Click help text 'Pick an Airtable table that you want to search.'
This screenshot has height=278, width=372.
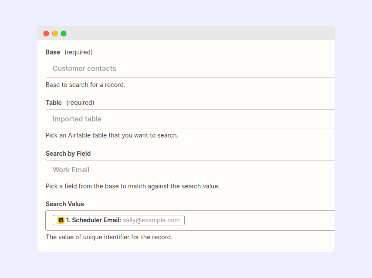112,135
